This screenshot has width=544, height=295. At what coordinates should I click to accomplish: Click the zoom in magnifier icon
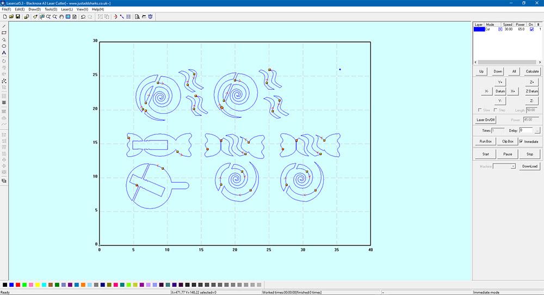tap(48, 17)
